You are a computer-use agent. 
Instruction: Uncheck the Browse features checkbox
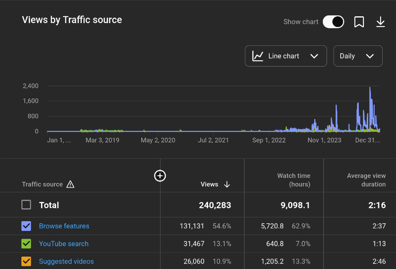coord(27,226)
